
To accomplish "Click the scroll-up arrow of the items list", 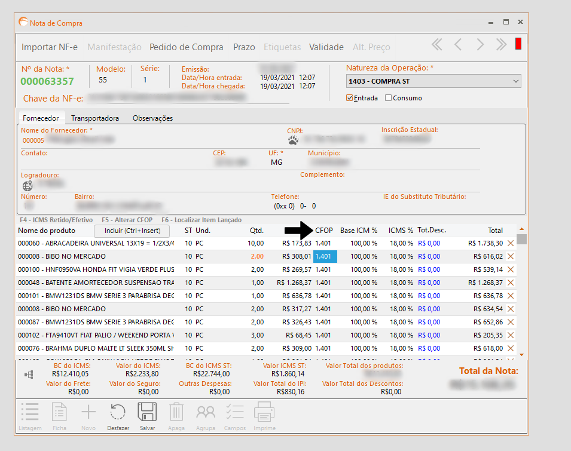I will point(521,229).
